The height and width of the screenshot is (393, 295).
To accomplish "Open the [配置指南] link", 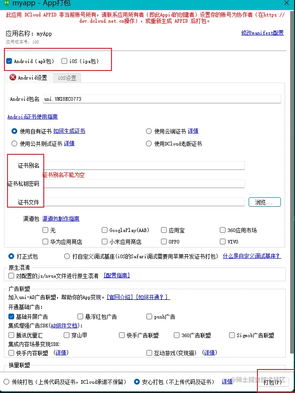I will point(117,275).
